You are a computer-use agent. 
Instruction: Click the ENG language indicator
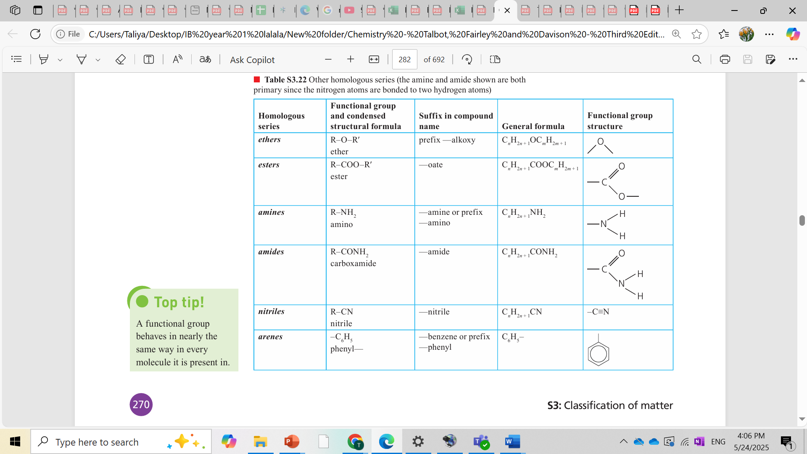718,442
